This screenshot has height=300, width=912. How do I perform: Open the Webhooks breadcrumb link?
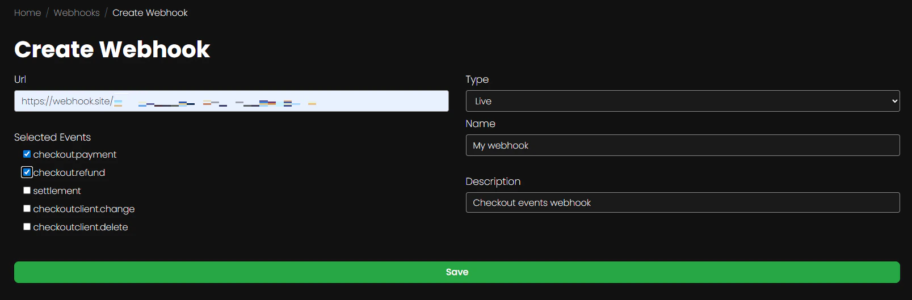click(x=77, y=12)
